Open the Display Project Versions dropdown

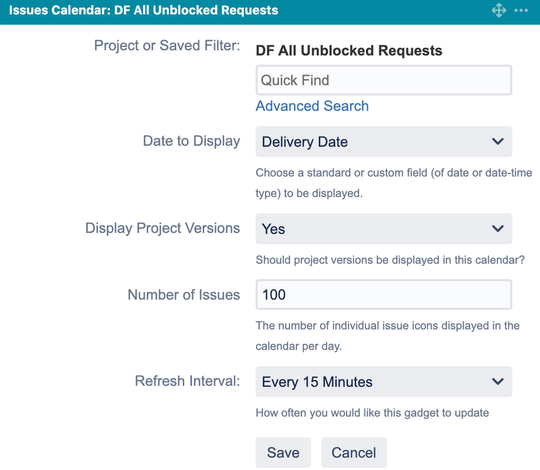[x=384, y=229]
